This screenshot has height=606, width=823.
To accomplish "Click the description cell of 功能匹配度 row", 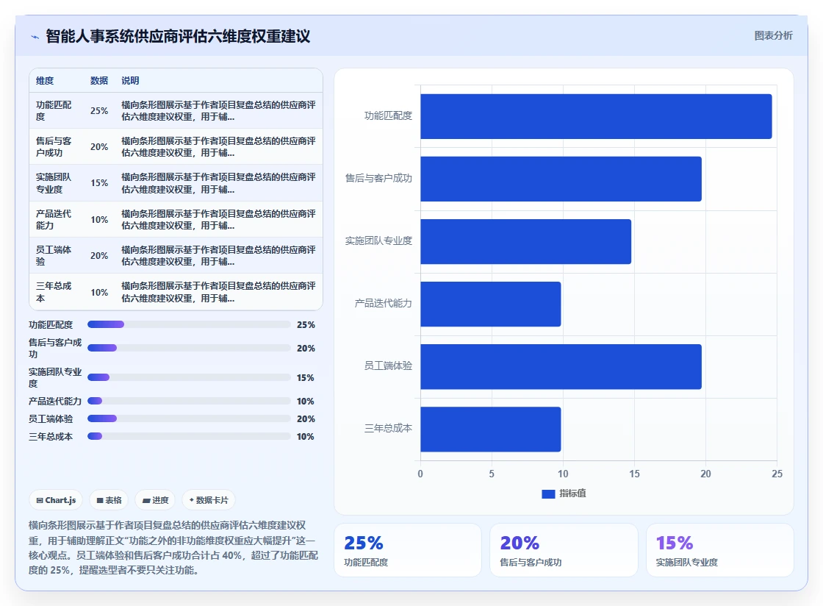I will tap(219, 111).
